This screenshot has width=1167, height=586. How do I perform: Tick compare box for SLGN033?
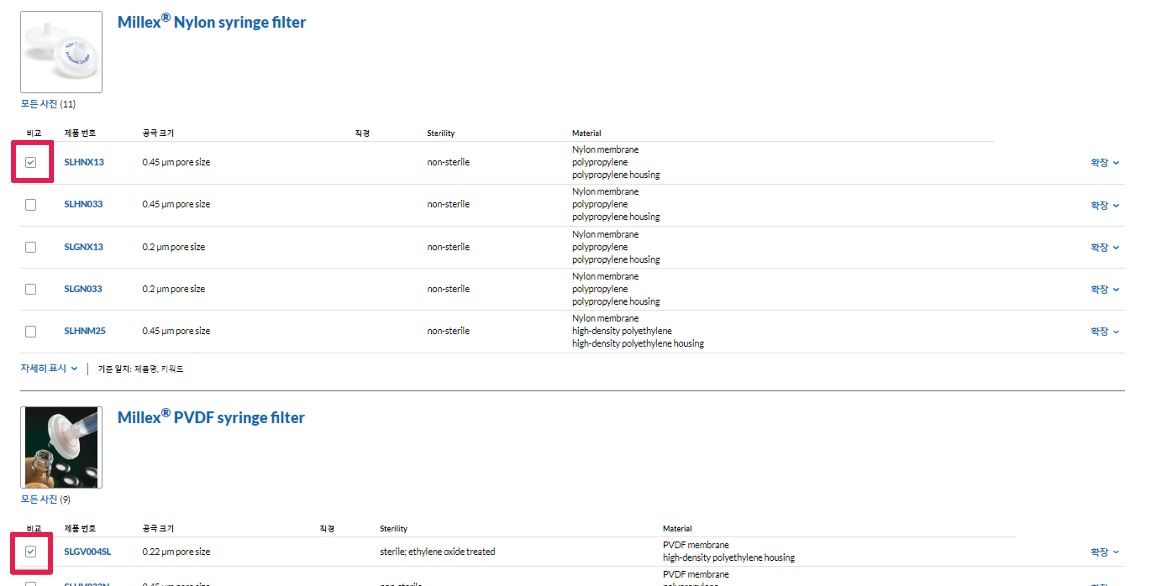(x=30, y=289)
